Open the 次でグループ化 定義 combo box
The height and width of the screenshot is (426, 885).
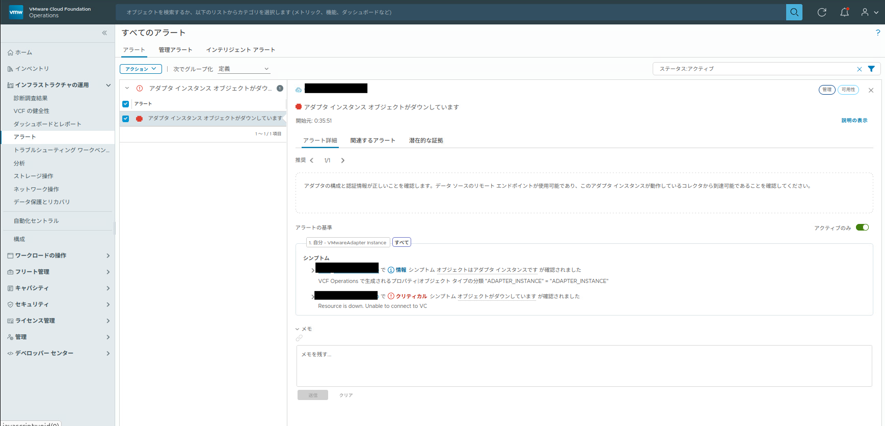pyautogui.click(x=244, y=69)
